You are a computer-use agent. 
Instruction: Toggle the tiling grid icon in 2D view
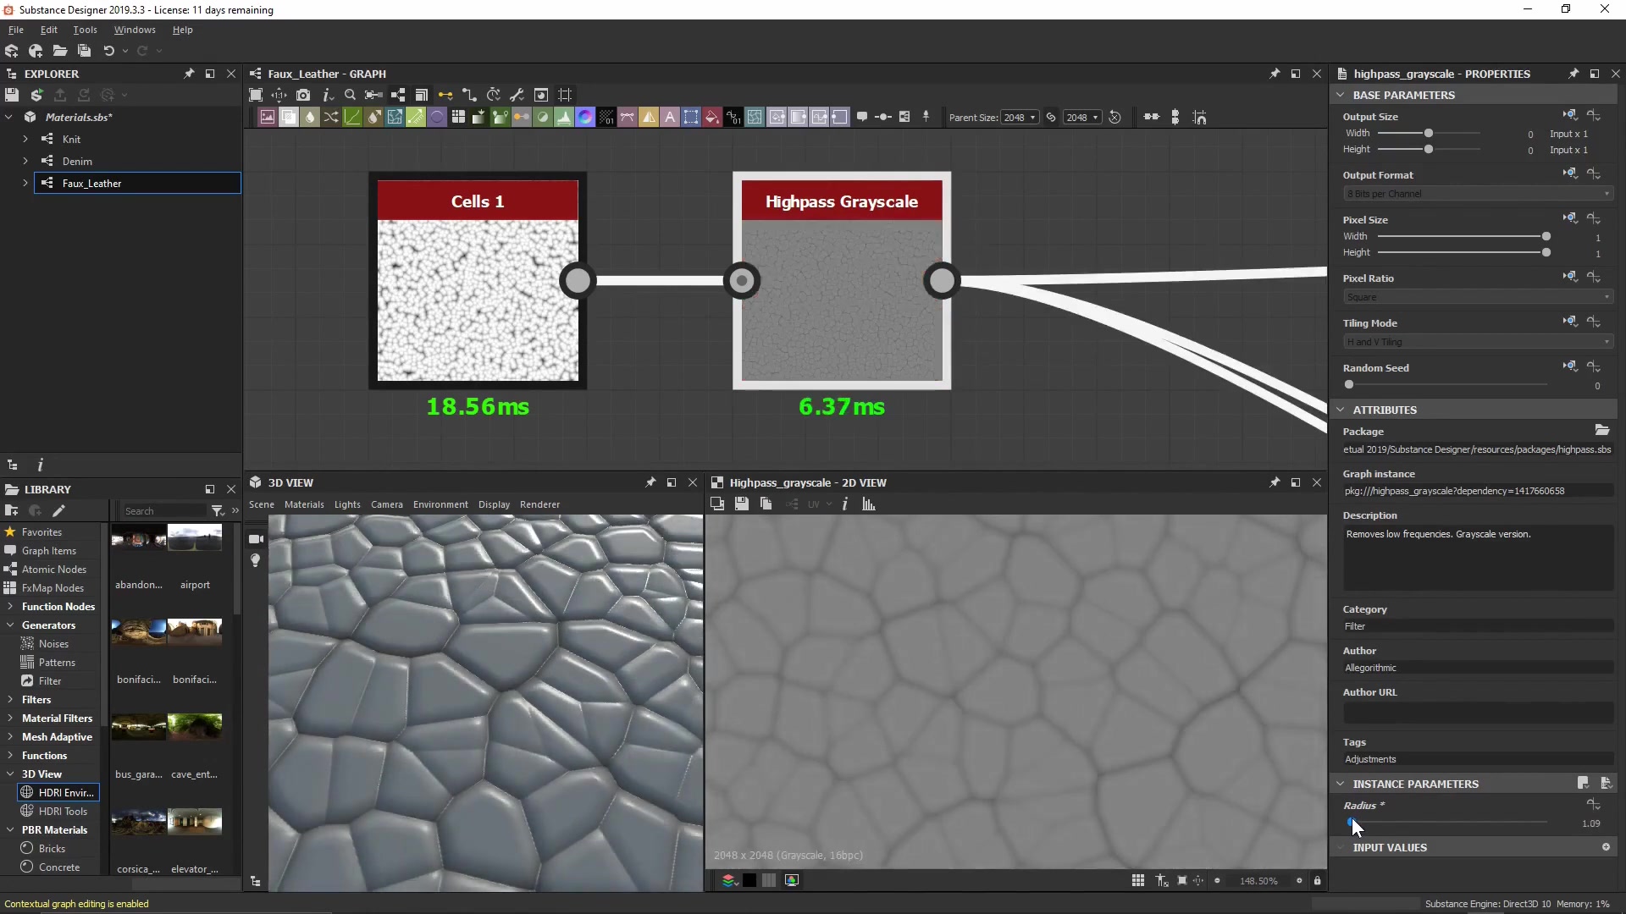(x=1138, y=881)
